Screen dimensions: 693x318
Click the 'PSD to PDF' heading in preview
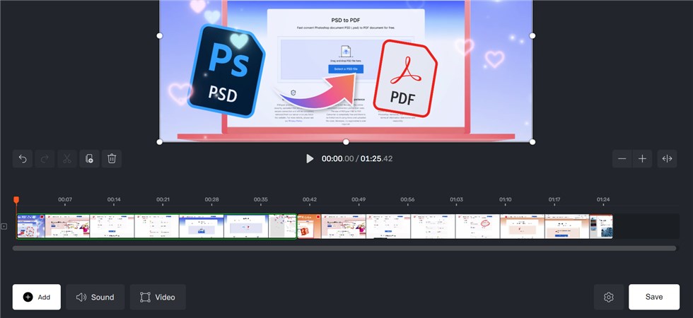coord(346,20)
